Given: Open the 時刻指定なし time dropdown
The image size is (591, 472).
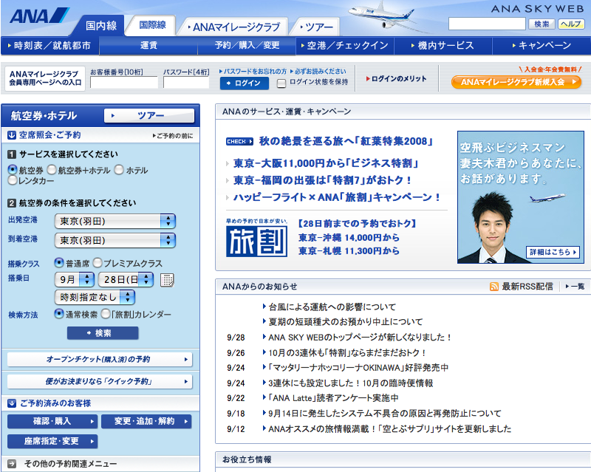Looking at the screenshot, I should point(95,297).
